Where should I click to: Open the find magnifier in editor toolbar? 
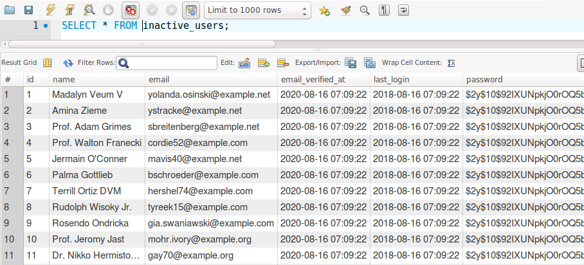365,10
